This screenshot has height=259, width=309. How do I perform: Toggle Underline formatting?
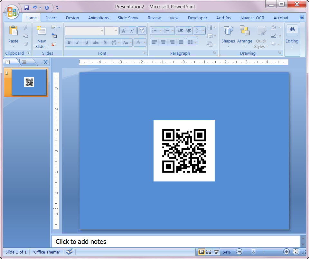tap(87, 42)
